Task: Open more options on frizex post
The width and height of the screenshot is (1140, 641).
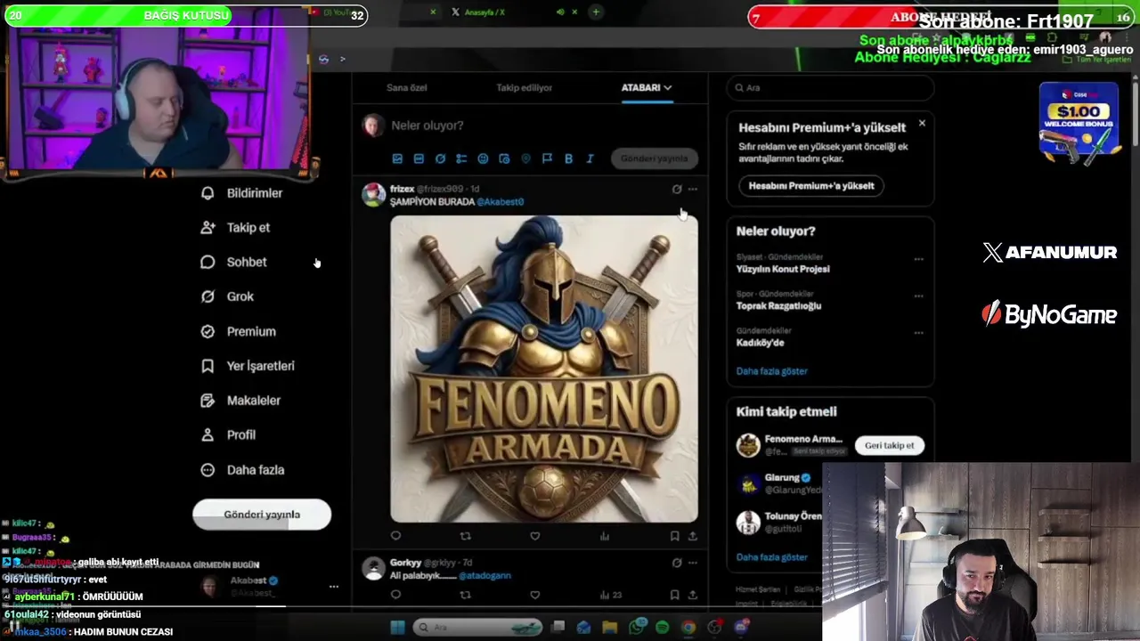Action: point(693,190)
